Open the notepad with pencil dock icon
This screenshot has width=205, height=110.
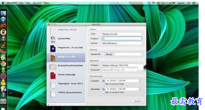click(3, 89)
